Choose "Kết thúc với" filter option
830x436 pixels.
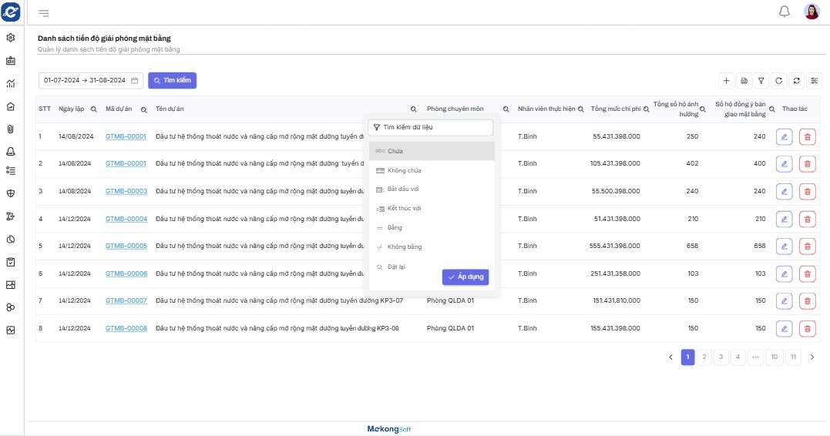pos(404,209)
